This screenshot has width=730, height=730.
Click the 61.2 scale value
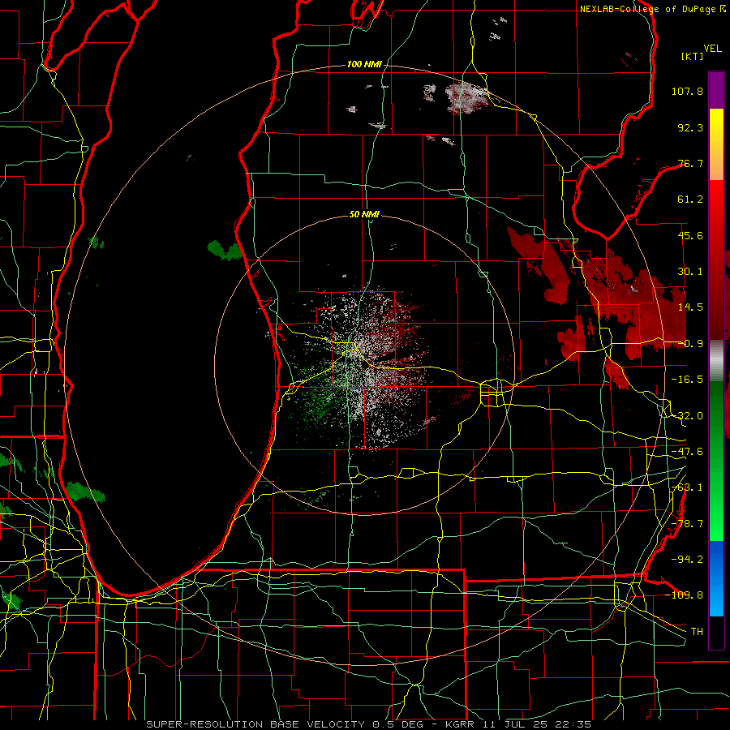[x=690, y=200]
